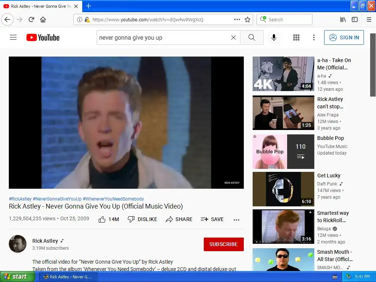Open the Bubble Pop mix title
The width and height of the screenshot is (376, 282).
(x=330, y=138)
